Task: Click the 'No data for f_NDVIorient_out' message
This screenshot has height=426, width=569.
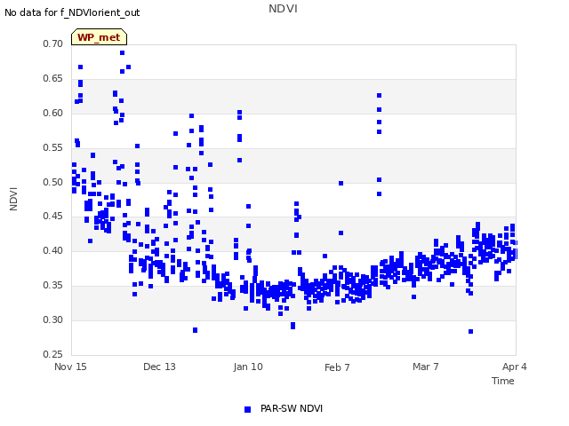Action: point(72,12)
